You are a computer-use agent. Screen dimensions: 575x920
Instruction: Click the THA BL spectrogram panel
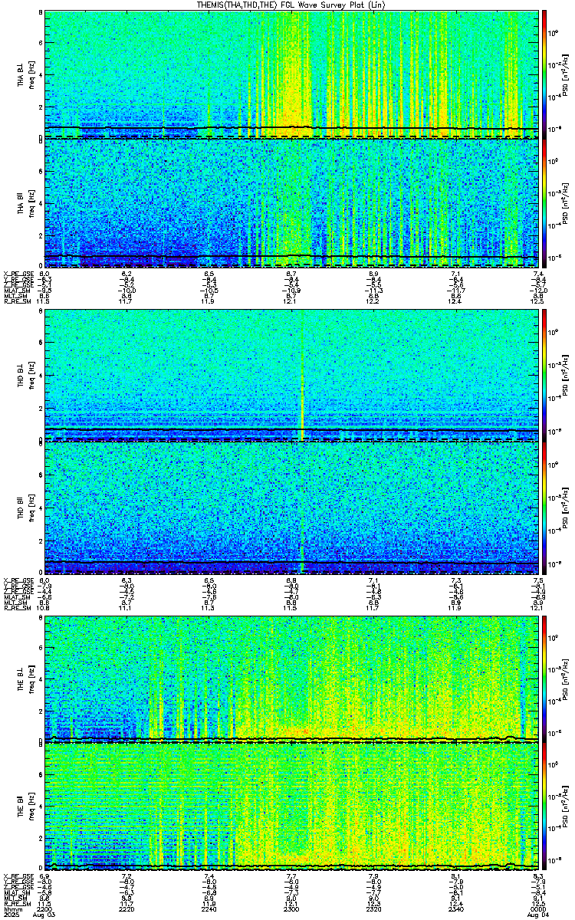click(291, 74)
